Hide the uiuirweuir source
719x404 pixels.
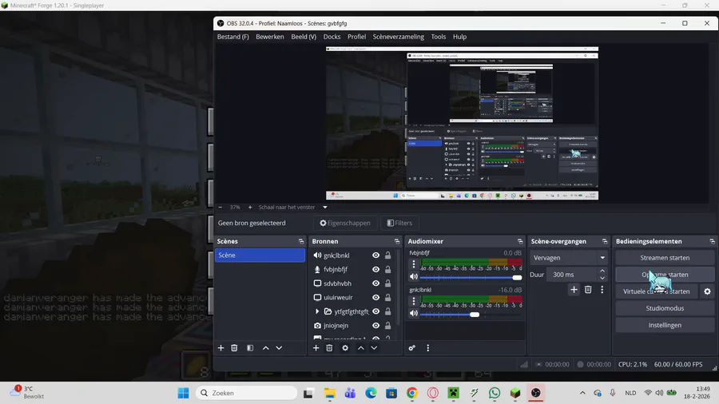click(x=376, y=297)
